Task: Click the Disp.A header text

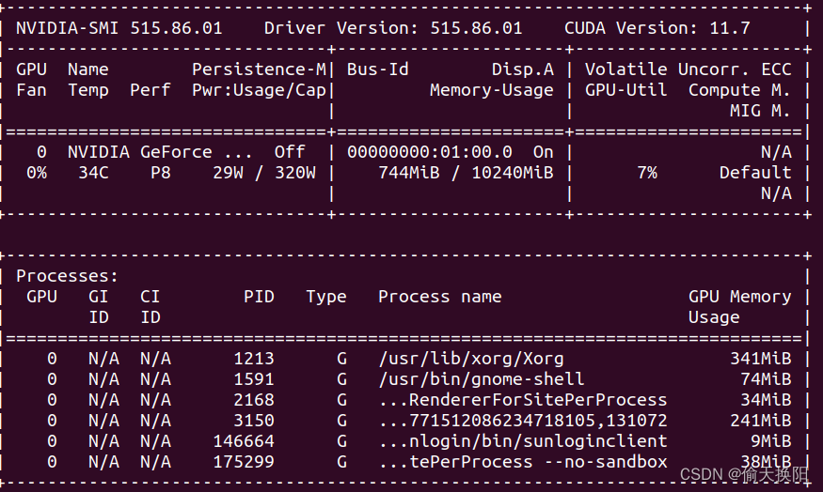Action: [x=522, y=69]
